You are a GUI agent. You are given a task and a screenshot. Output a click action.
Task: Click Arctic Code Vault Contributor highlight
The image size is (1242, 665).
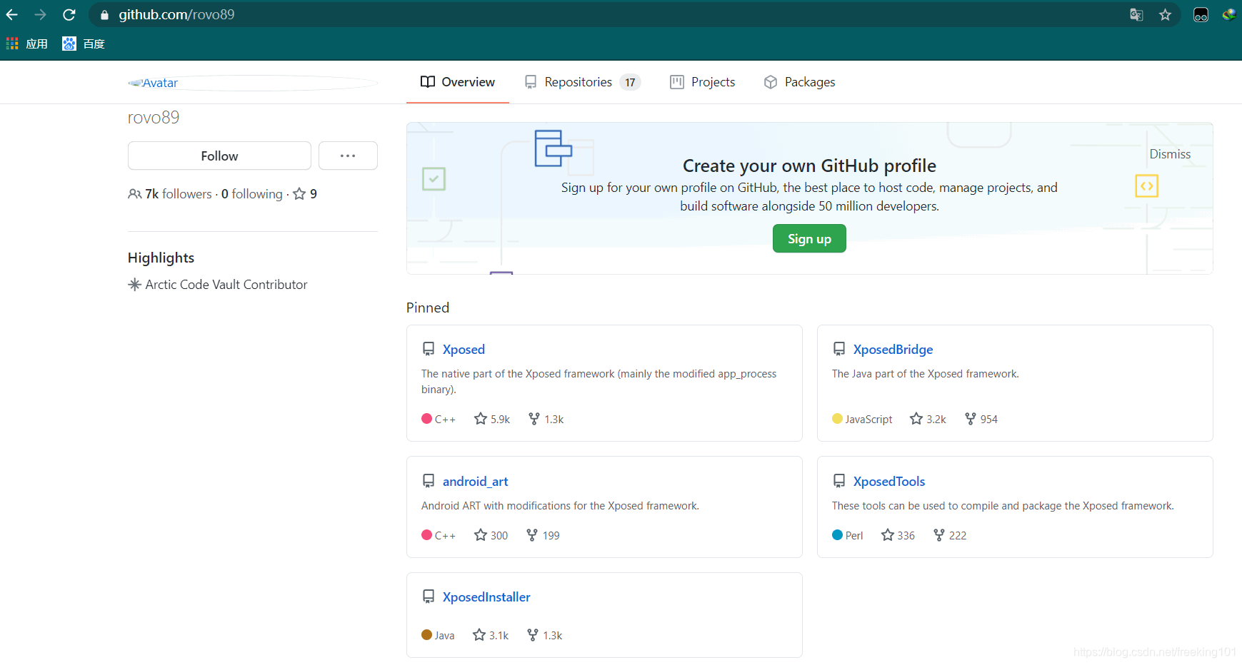(226, 285)
